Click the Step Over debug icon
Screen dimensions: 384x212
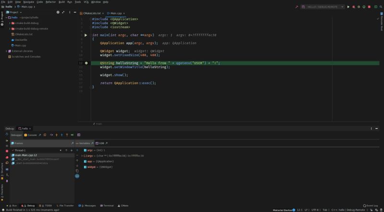click(x=51, y=135)
